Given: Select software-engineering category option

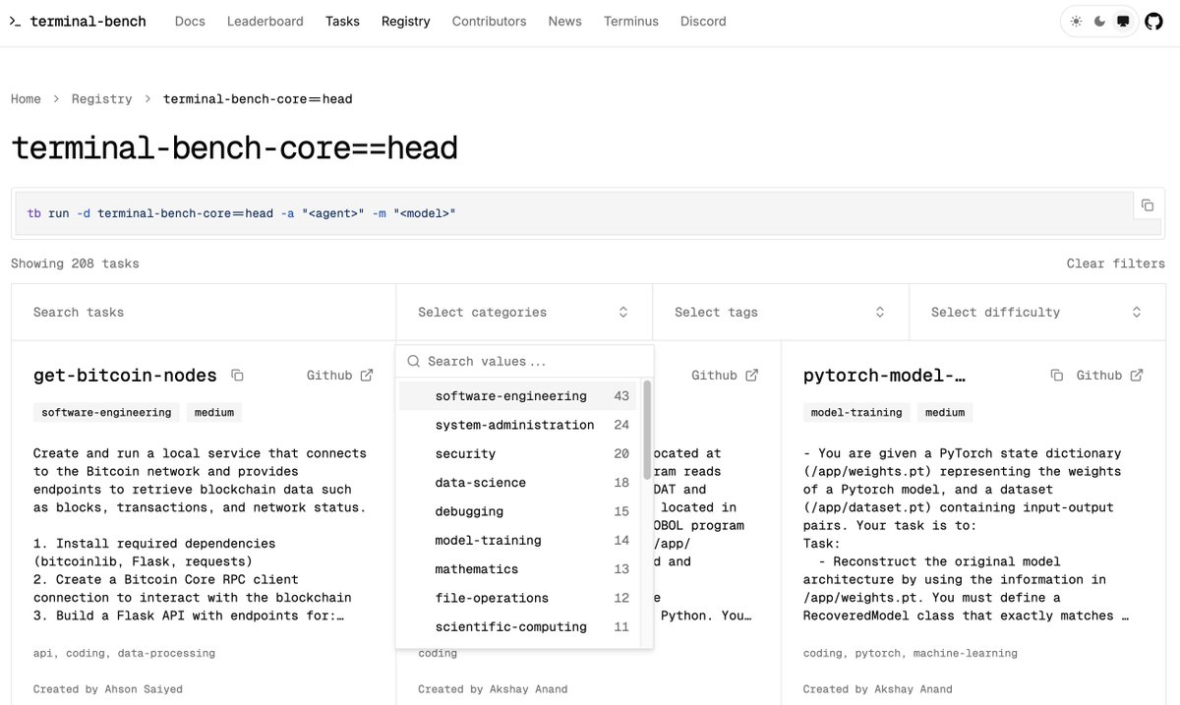Looking at the screenshot, I should pos(518,395).
